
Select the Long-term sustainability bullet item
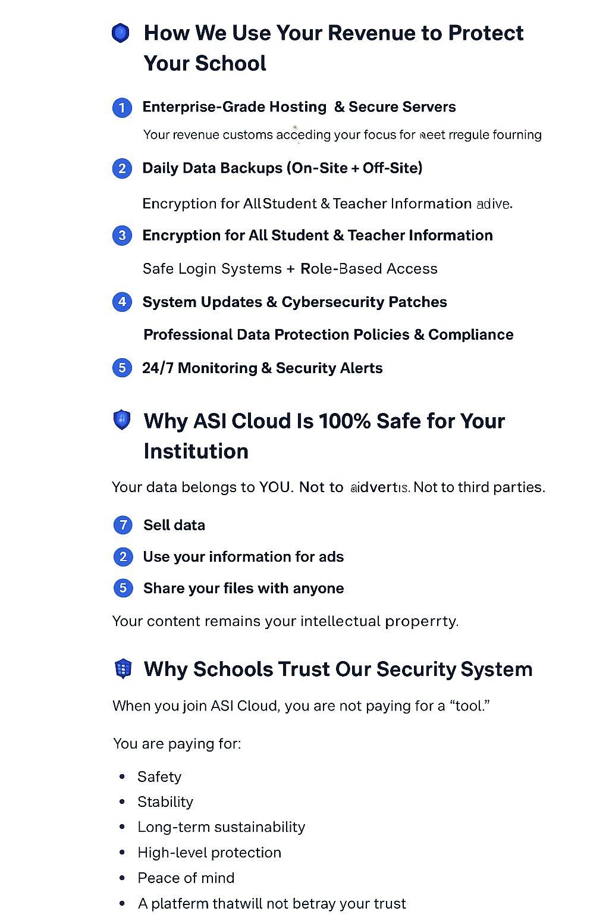[221, 827]
